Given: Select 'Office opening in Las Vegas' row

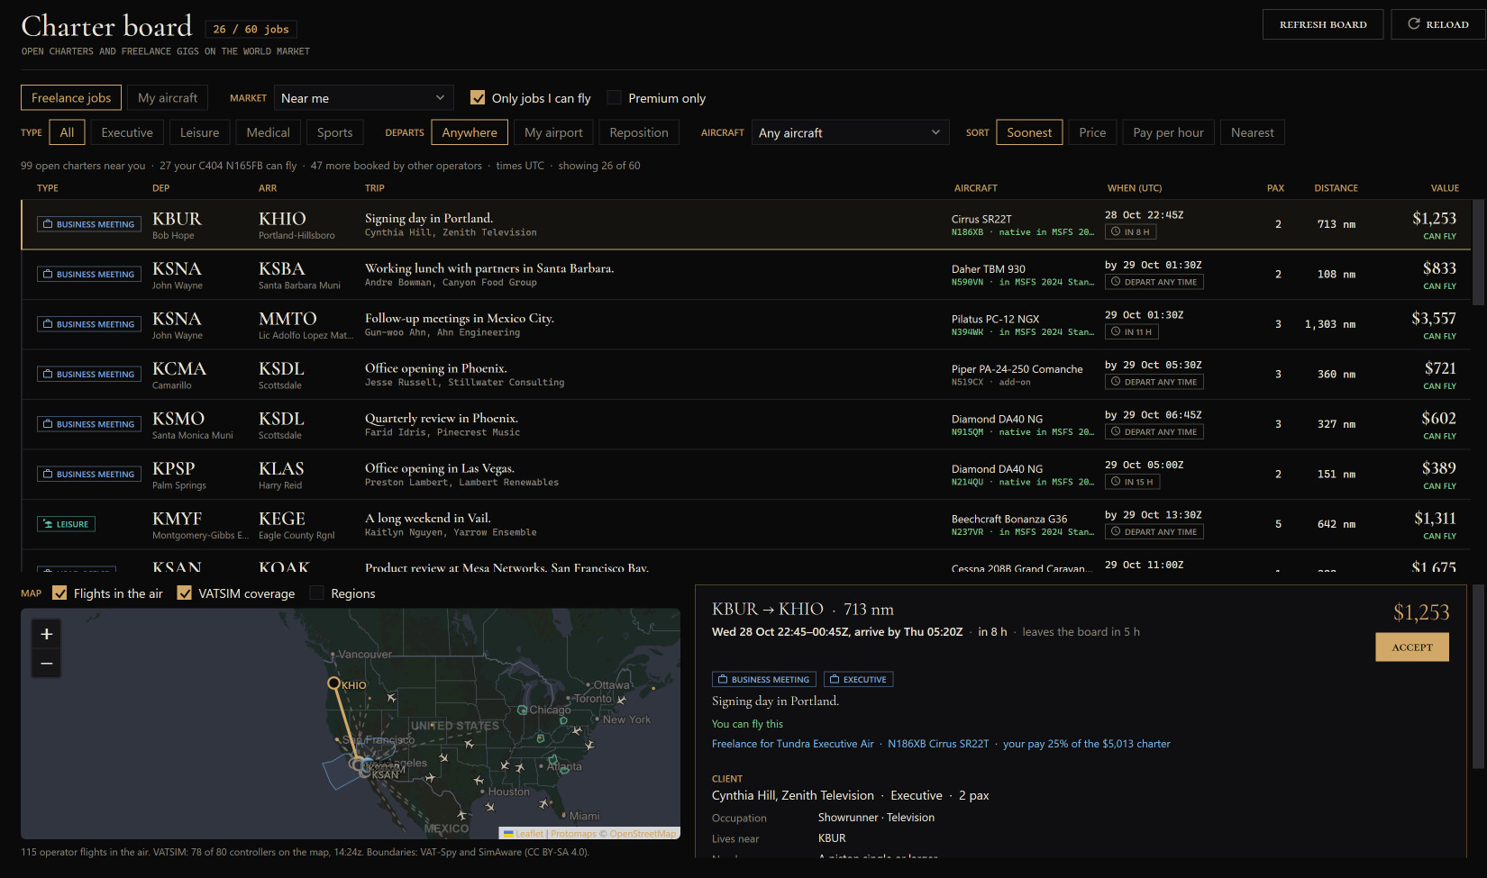Looking at the screenshot, I should [746, 475].
